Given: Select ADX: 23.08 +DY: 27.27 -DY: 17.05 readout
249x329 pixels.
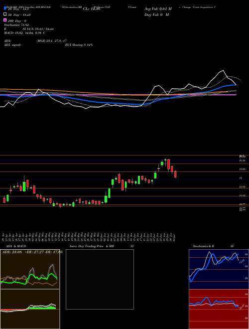Looking at the screenshot, I should [32, 252].
